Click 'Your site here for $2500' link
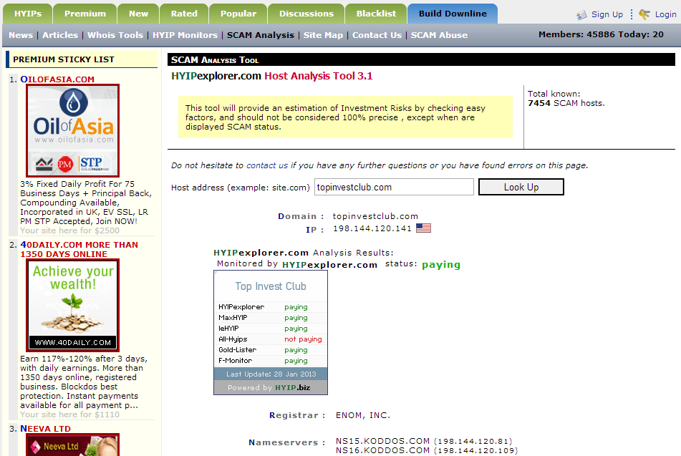This screenshot has width=681, height=456. [x=69, y=231]
